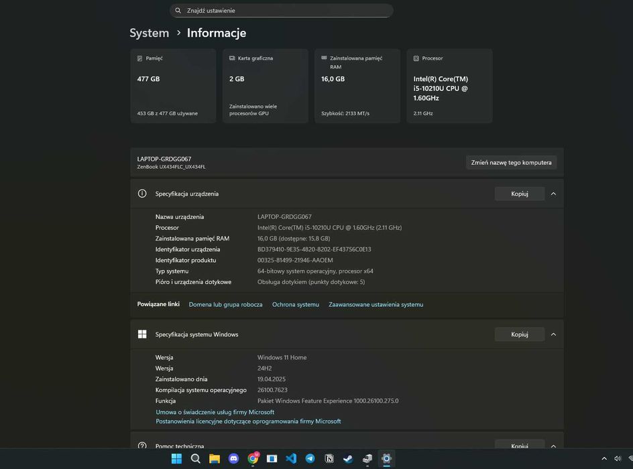Select Obsługa dotykiem (punkty dotykowe: 5) value
633x469 pixels.
311,282
